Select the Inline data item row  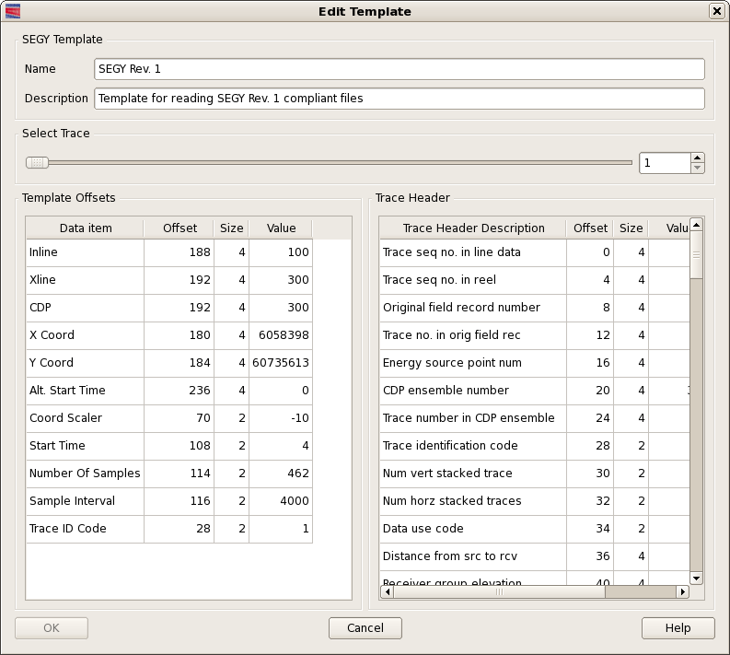[169, 252]
